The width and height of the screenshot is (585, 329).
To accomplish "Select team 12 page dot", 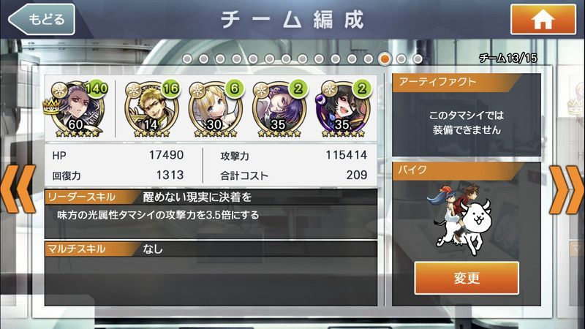I will (369, 59).
